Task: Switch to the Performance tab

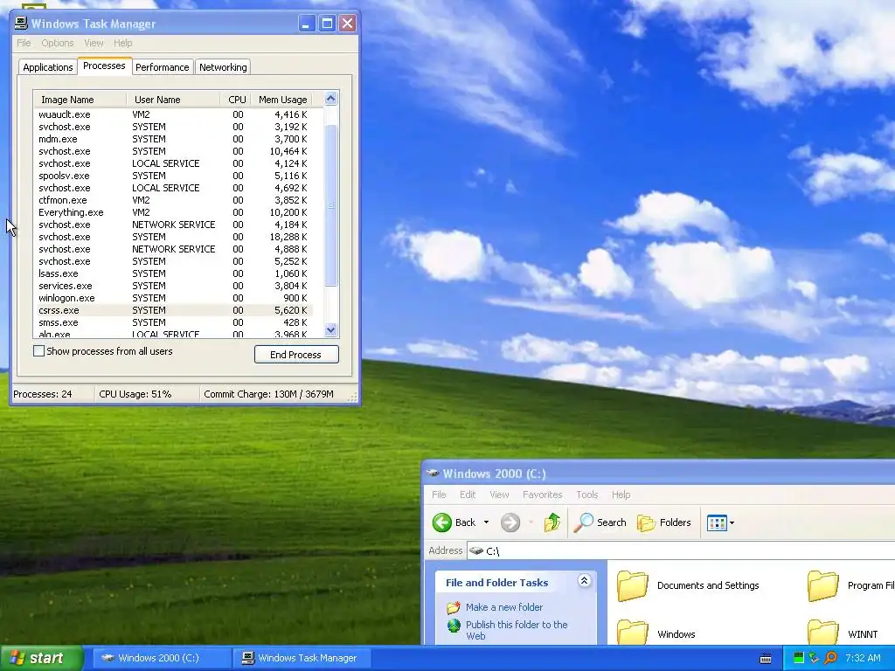Action: coord(162,67)
